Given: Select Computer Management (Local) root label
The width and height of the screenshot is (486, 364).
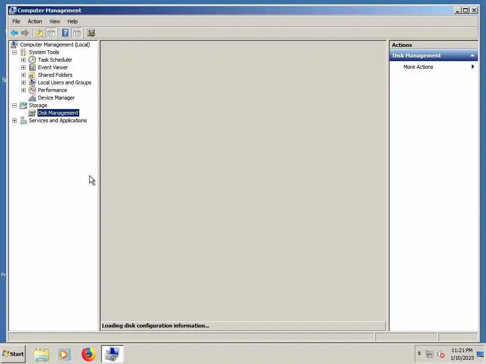Looking at the screenshot, I should tap(55, 45).
